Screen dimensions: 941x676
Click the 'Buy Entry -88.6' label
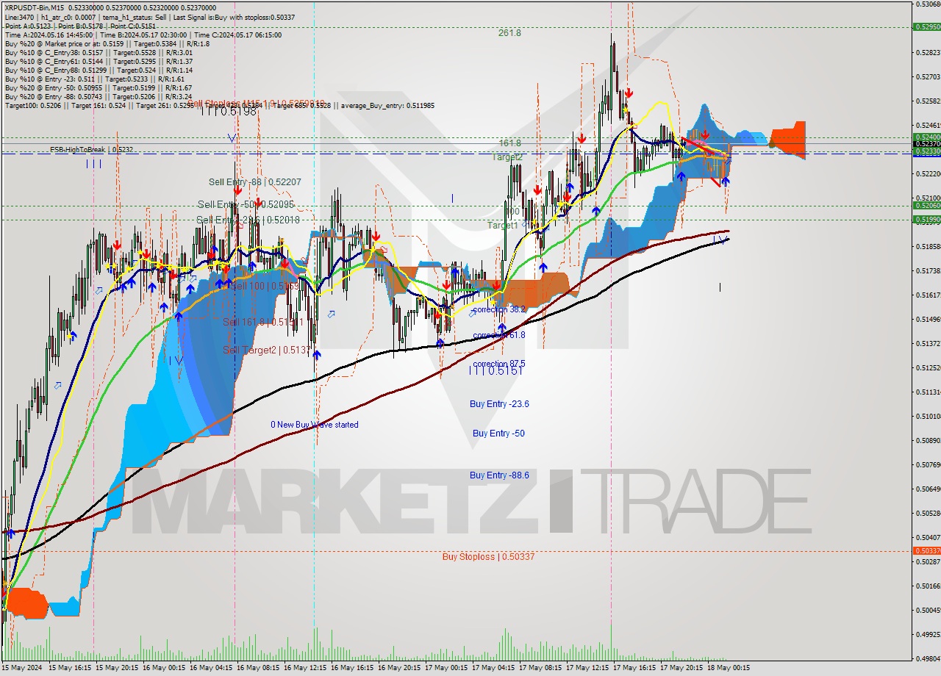pos(499,475)
